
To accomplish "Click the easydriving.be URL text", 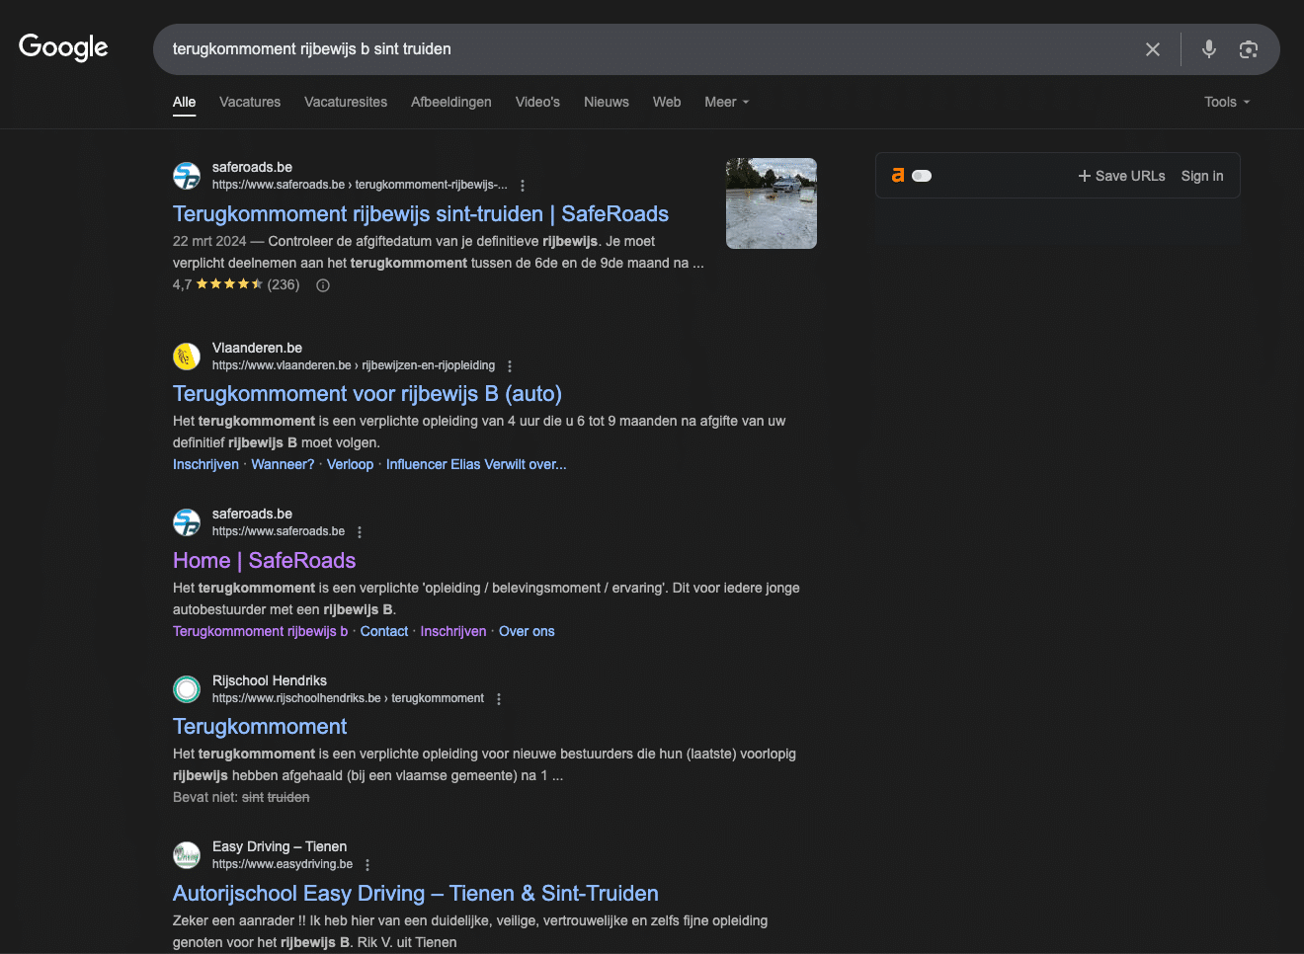I will 283,864.
